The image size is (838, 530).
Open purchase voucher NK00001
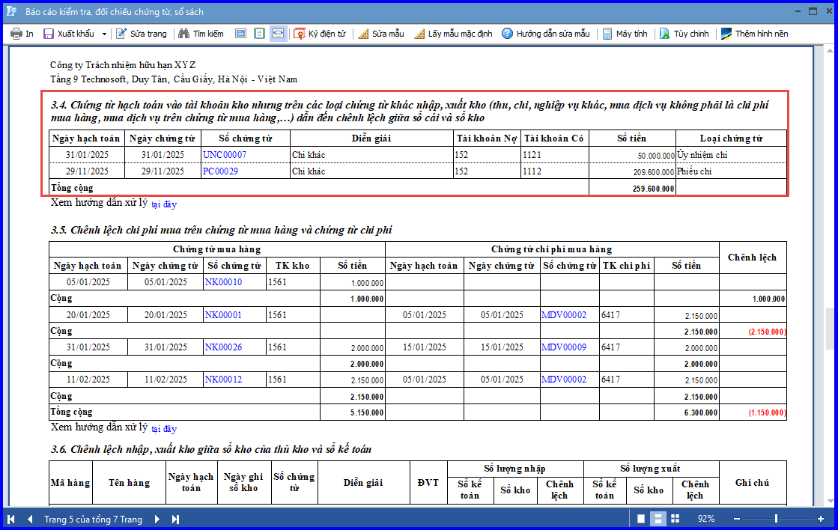click(x=223, y=315)
